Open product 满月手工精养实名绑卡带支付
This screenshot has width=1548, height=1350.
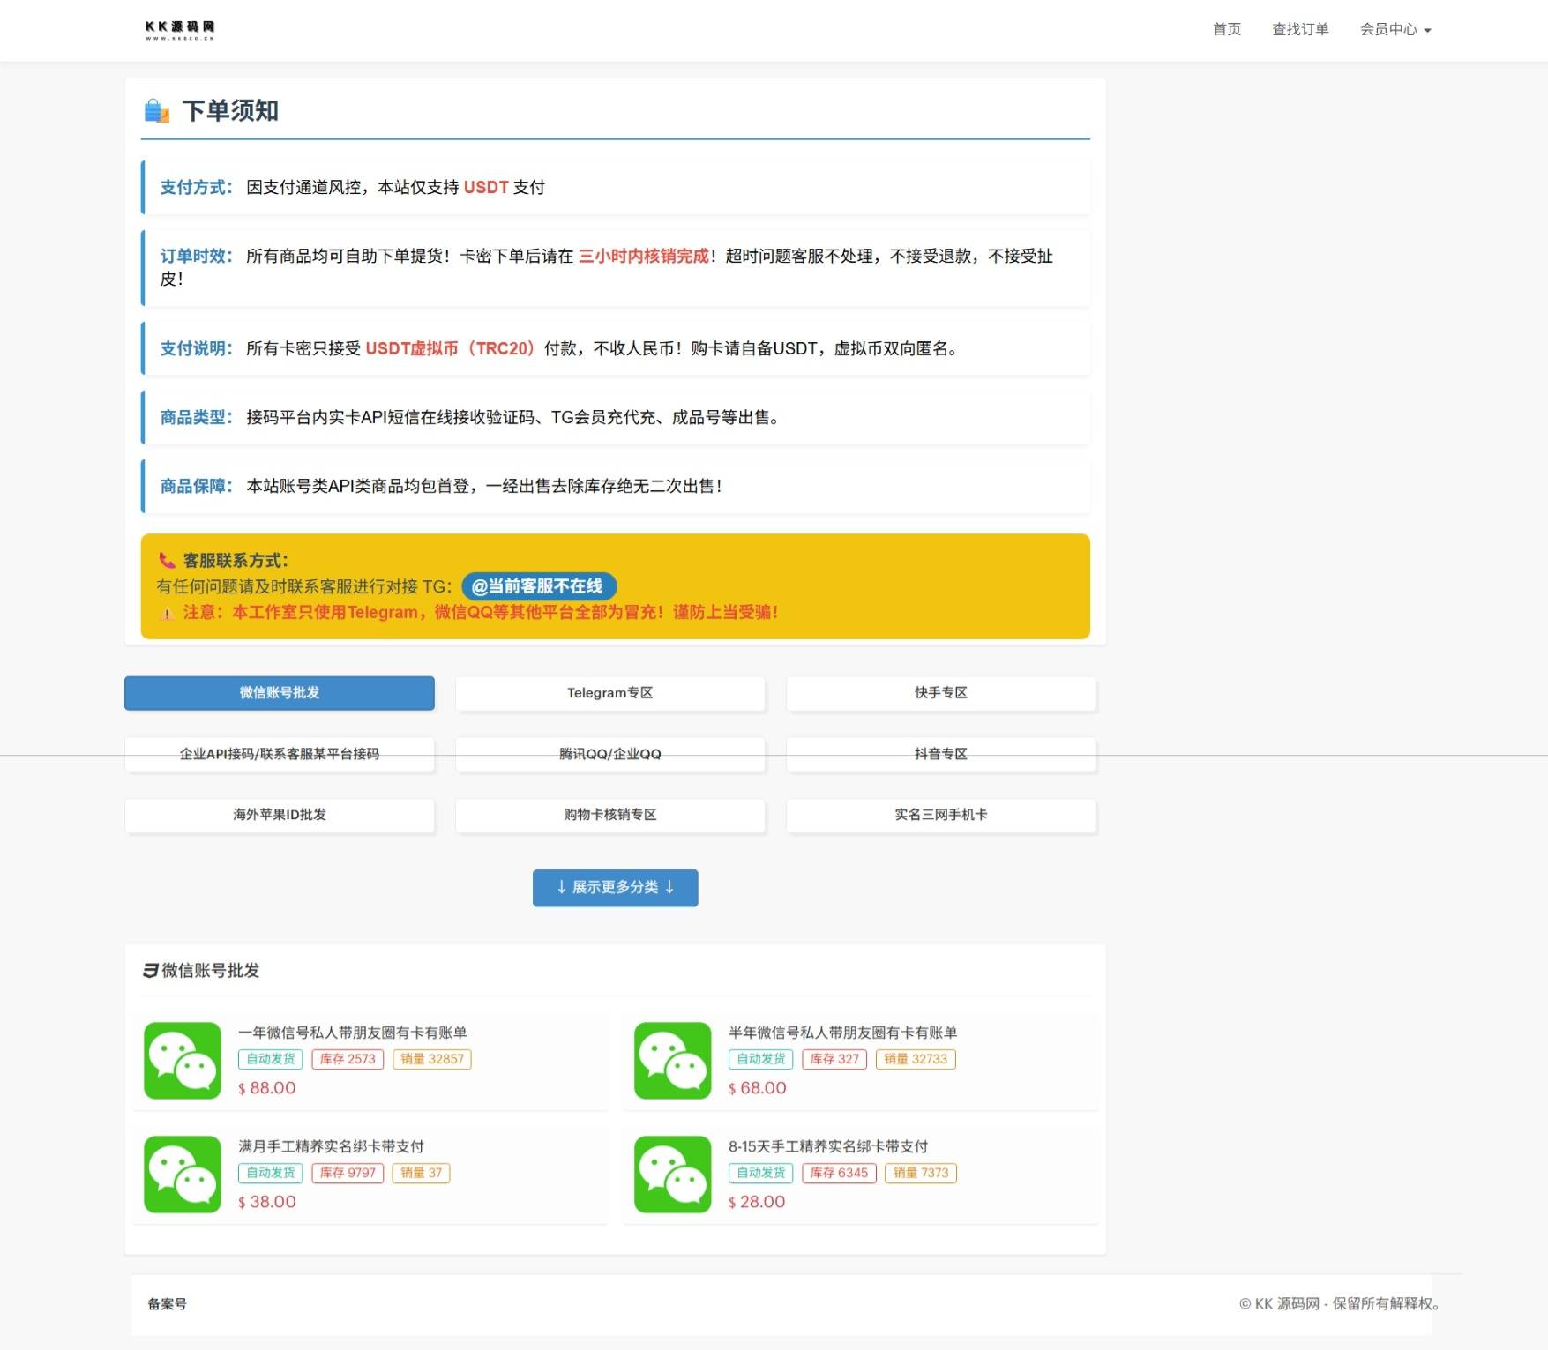coord(332,1146)
